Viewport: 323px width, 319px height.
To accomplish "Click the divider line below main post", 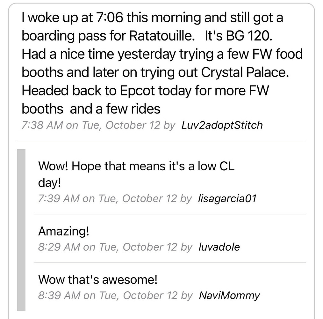I will [161, 141].
